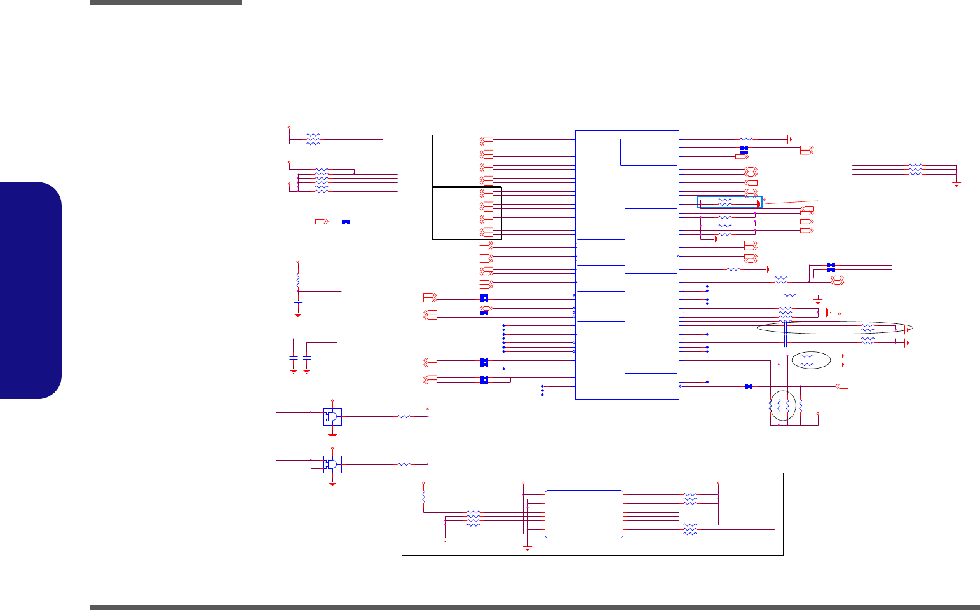Click the dark blue chapter tab on the left edge
This screenshot has width=980, height=610.
(x=31, y=290)
